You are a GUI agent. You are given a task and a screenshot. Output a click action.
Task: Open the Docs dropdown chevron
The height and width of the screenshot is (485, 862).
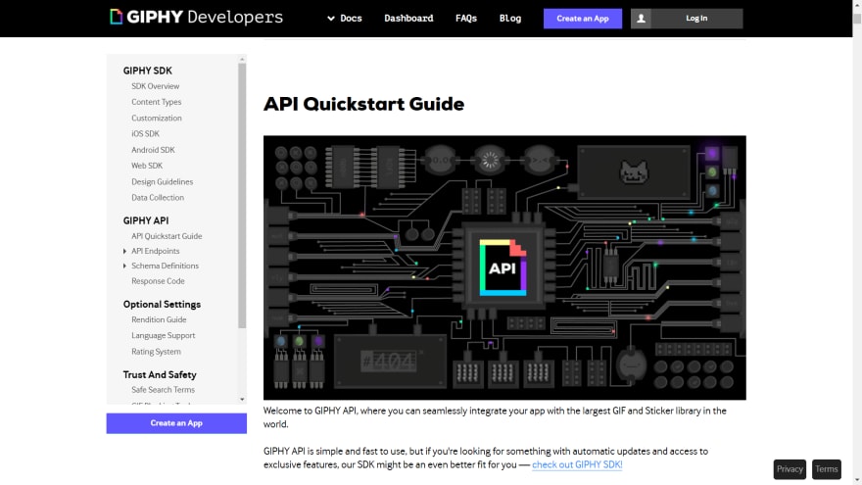pyautogui.click(x=331, y=19)
